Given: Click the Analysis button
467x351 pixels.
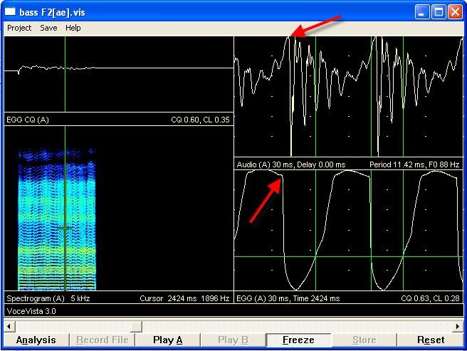Looking at the screenshot, I should [36, 340].
